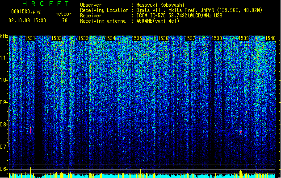Click the 1538 time marker
Viewport: 281px width, 178px height.
click(x=217, y=38)
